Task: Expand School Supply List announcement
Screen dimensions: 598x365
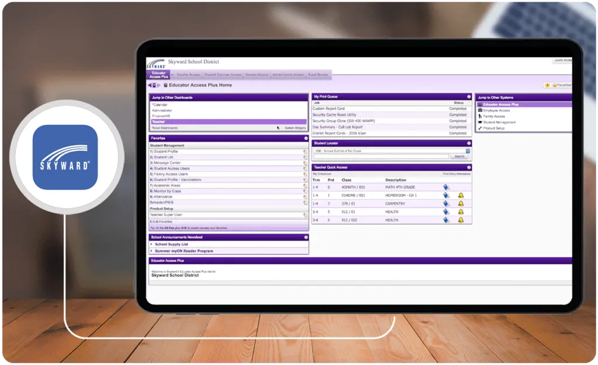Action: coord(152,244)
